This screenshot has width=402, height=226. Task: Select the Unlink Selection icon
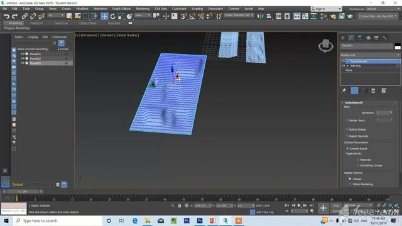pyautogui.click(x=33, y=16)
